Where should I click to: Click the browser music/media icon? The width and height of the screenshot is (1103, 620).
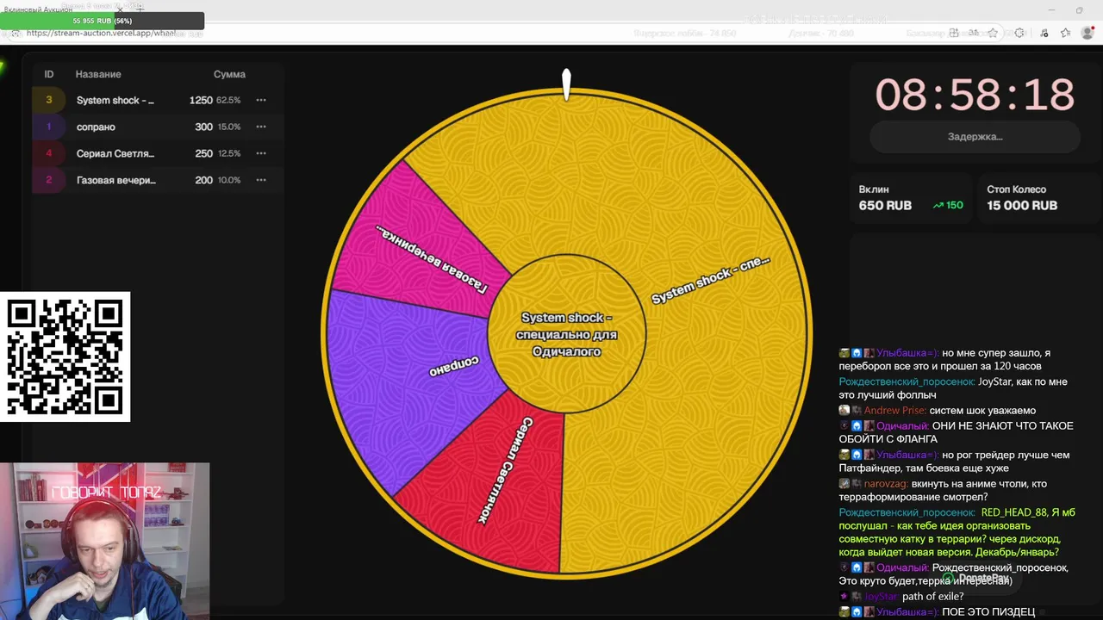click(1044, 33)
